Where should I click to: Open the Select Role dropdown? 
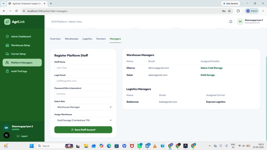point(83,107)
